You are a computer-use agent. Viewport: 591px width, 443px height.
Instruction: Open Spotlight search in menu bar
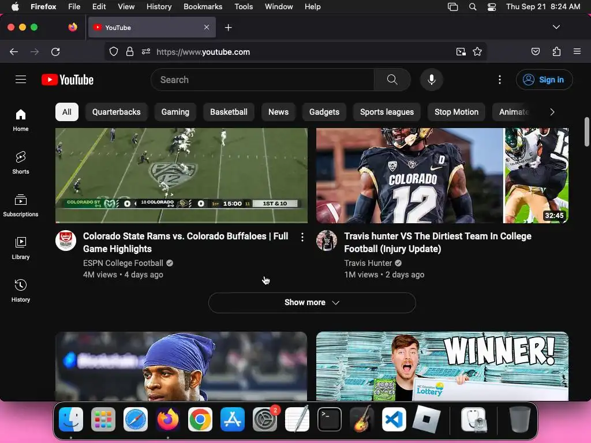[472, 7]
